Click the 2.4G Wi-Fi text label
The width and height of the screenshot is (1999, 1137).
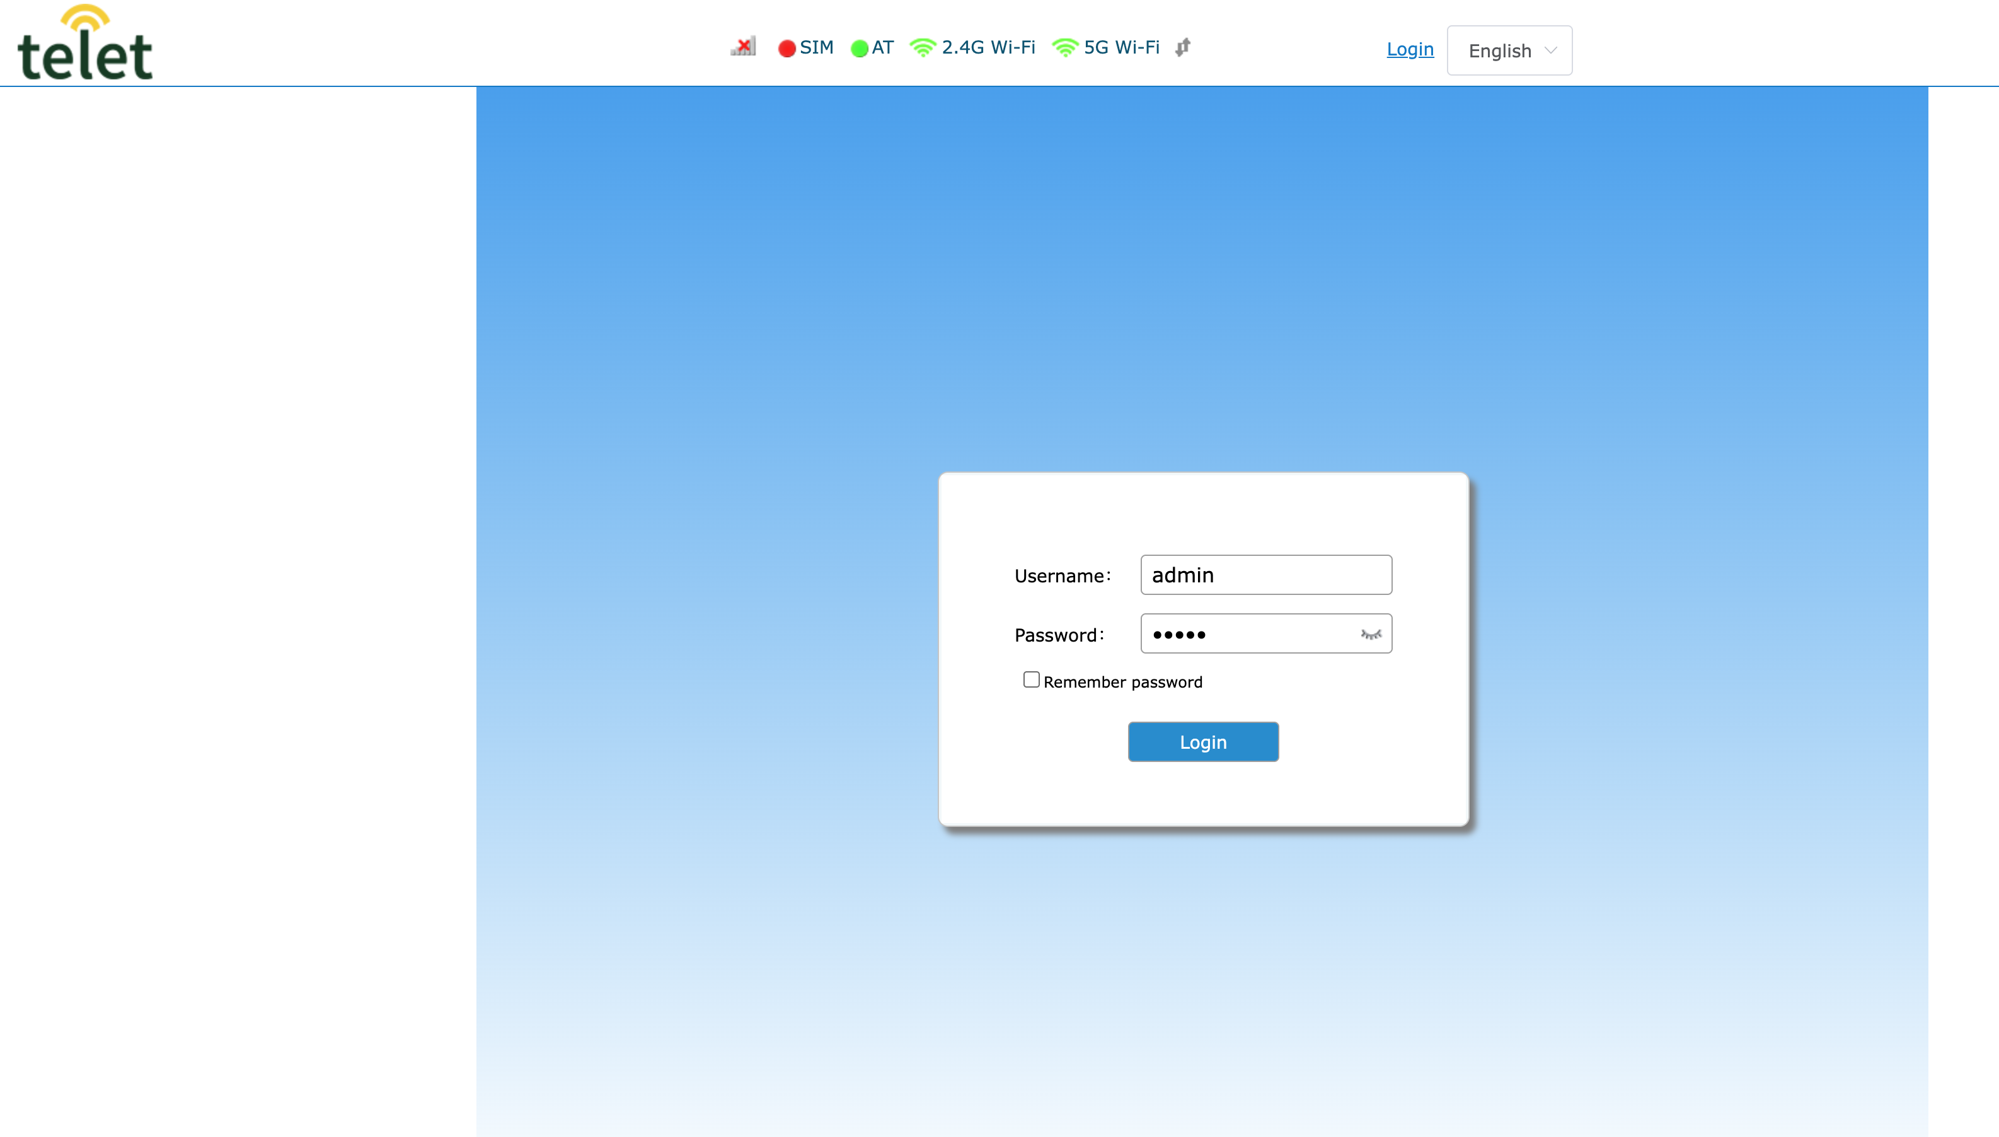coord(988,48)
